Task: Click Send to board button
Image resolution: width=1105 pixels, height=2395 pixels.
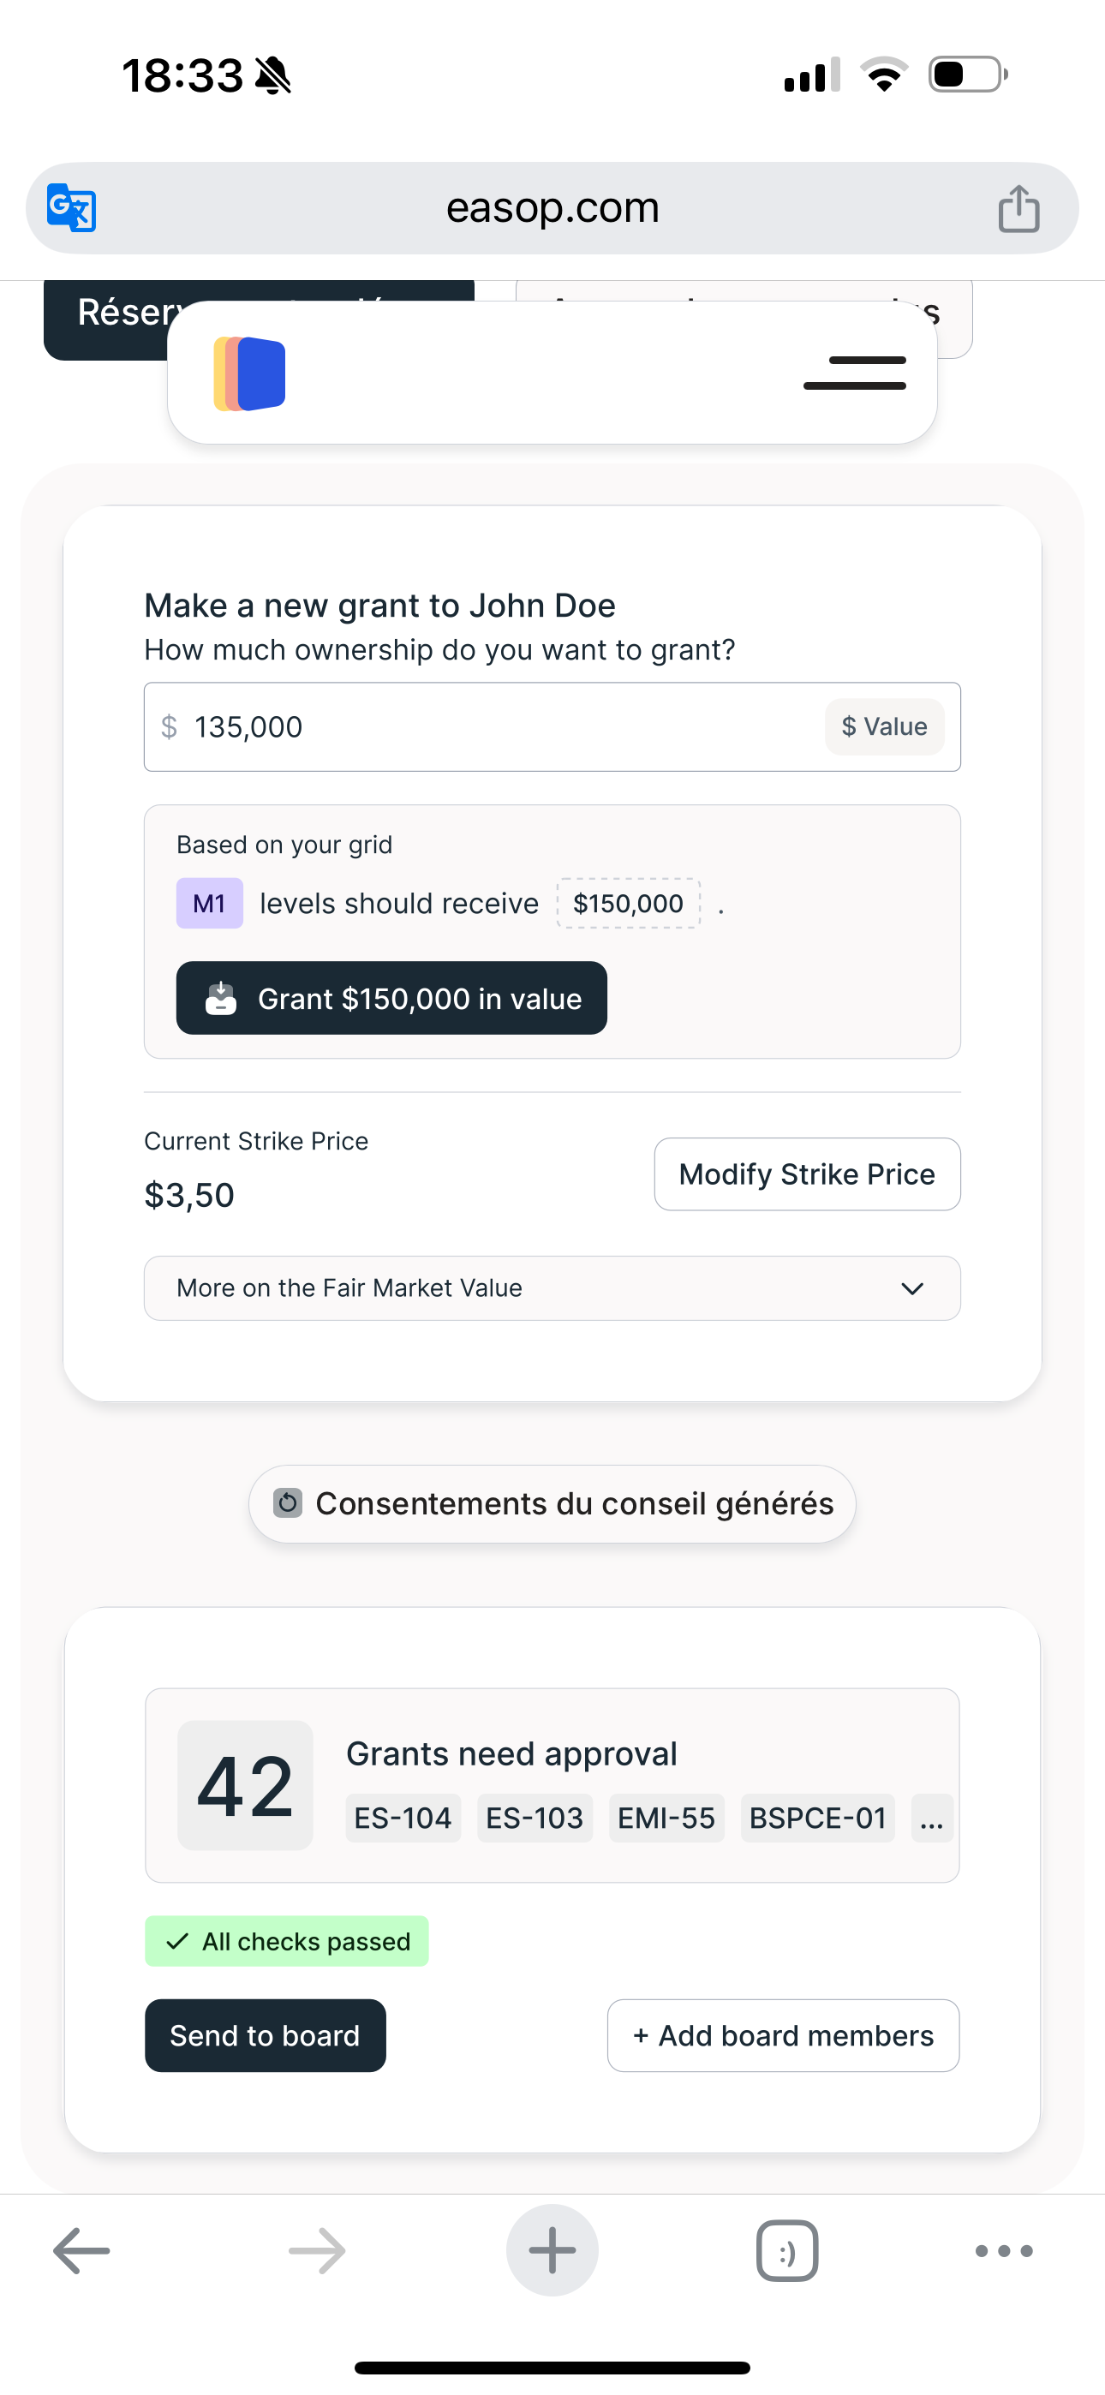Action: [x=265, y=2036]
